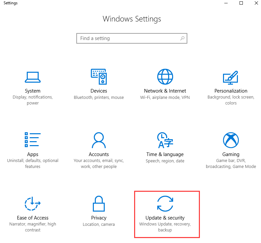Click 'Windows Update, recovery, backup' text

[165, 227]
